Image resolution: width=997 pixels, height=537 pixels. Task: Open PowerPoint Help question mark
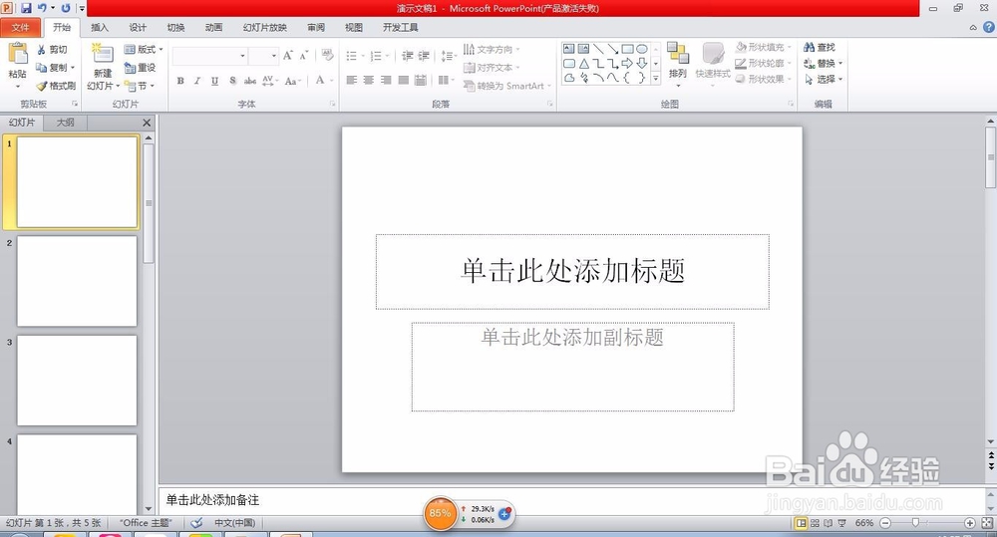(x=989, y=27)
